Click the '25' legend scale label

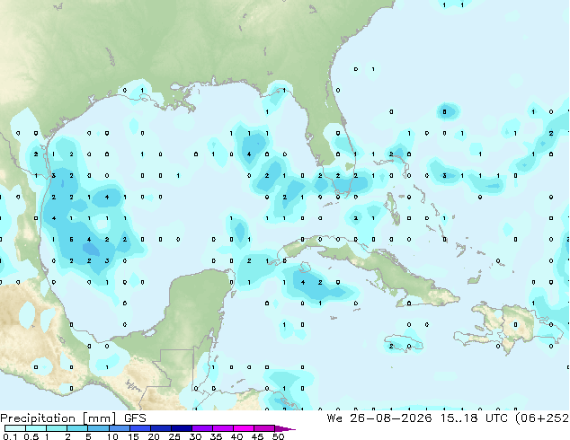(174, 436)
